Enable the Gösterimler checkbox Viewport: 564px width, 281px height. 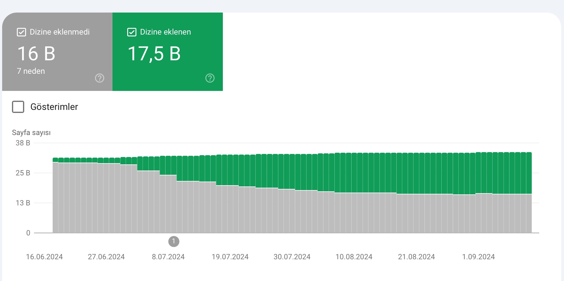[18, 107]
